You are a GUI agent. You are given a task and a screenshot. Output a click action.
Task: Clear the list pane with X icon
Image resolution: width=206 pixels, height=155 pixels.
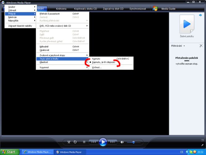(201, 46)
